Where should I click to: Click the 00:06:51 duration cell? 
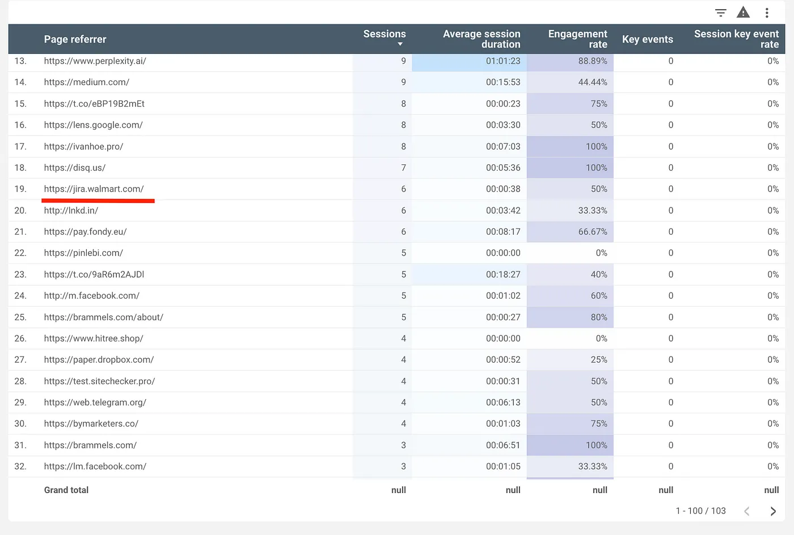[469, 445]
